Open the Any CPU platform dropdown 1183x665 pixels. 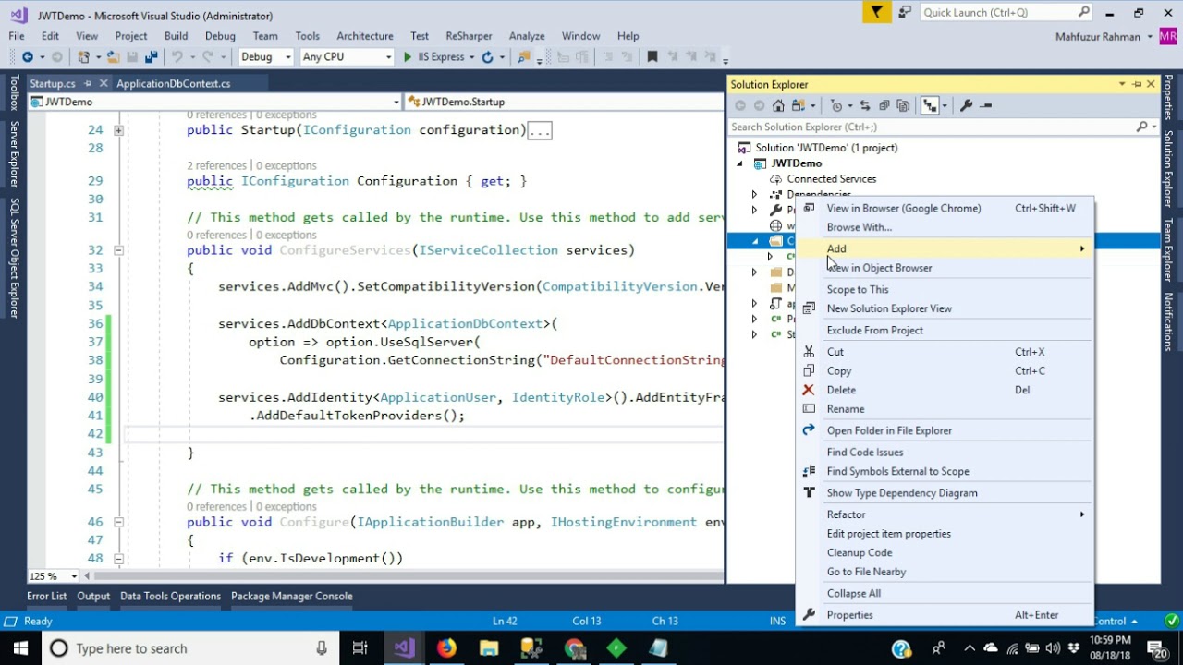347,57
